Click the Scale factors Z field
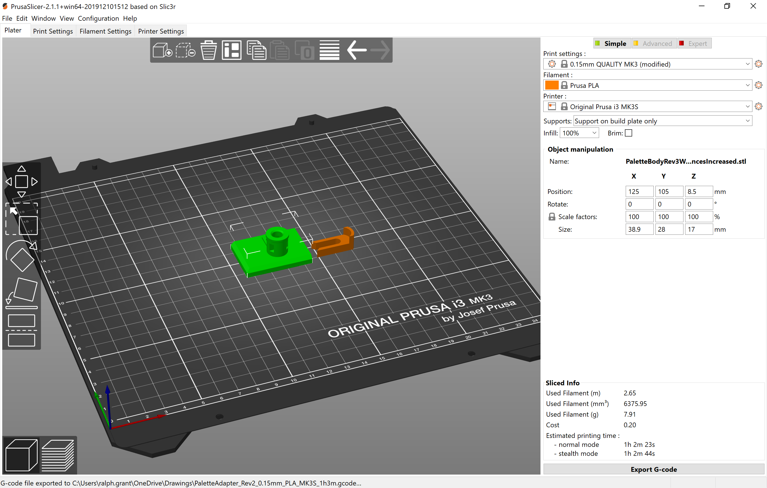The width and height of the screenshot is (767, 488). (x=699, y=217)
